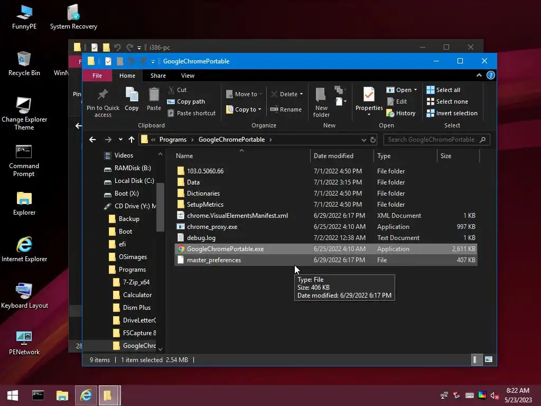Open the New item dropdown

[341, 101]
